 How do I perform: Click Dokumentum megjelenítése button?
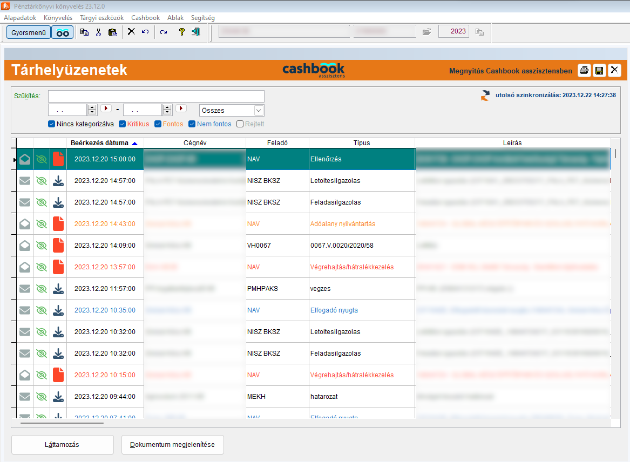coord(172,445)
